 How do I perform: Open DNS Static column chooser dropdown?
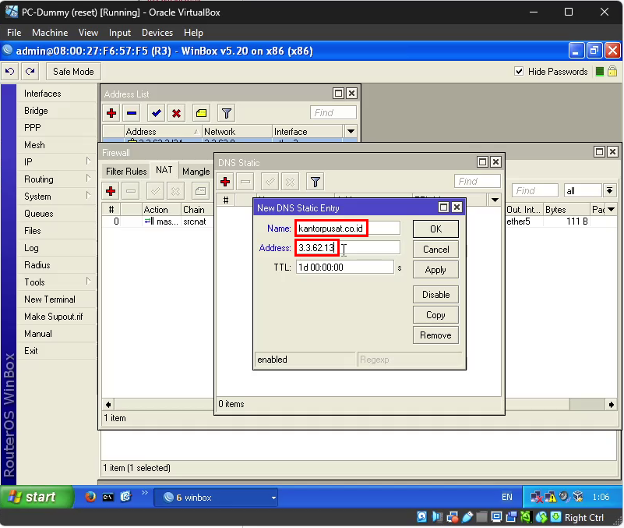point(495,200)
